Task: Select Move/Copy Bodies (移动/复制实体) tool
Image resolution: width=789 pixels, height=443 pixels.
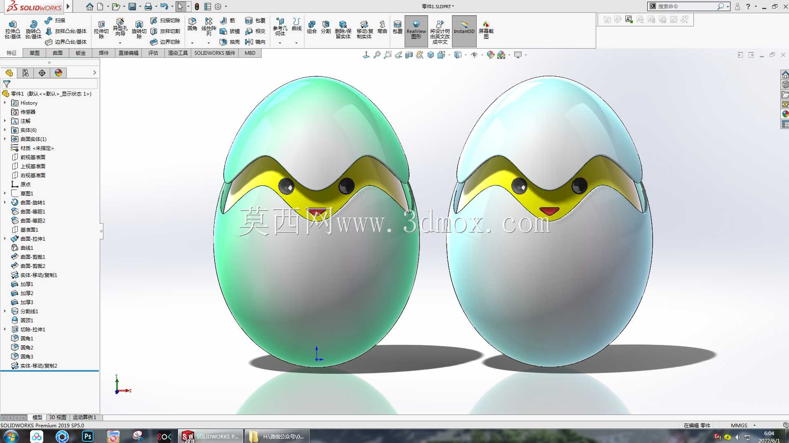Action: (364, 30)
